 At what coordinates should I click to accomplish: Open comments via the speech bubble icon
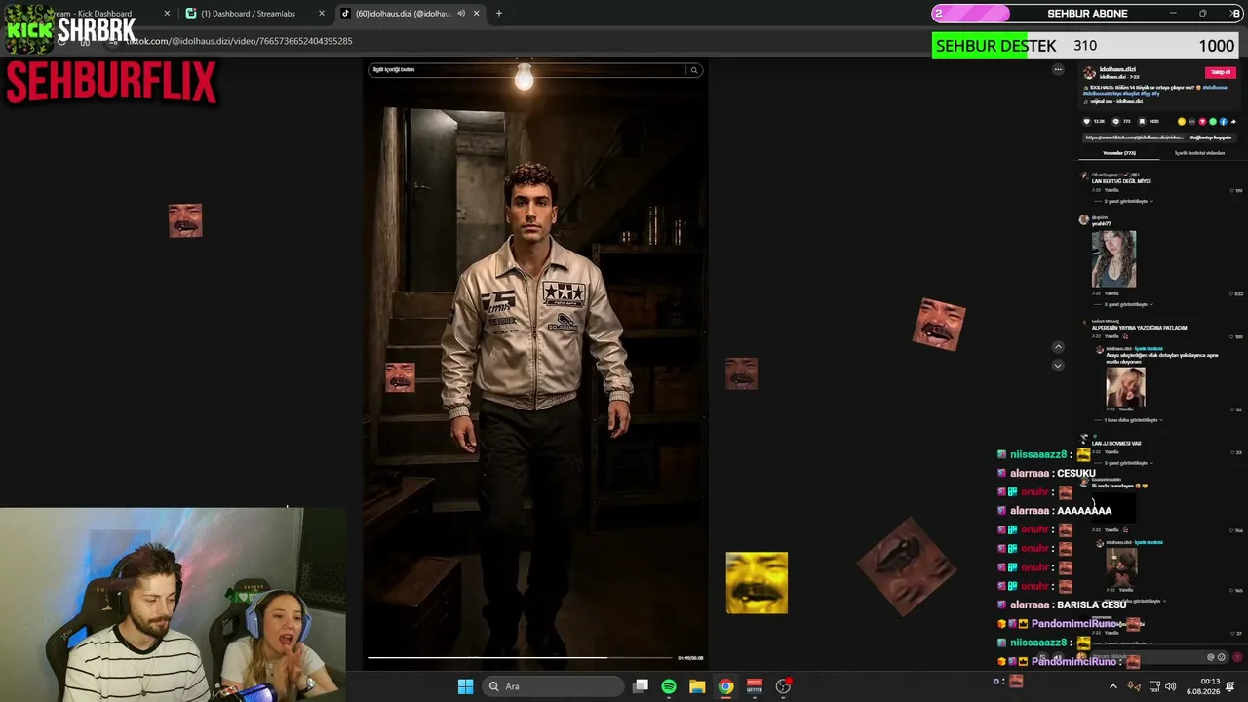pyautogui.click(x=1114, y=122)
